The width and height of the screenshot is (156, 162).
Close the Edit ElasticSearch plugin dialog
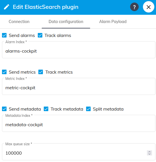[148, 7]
